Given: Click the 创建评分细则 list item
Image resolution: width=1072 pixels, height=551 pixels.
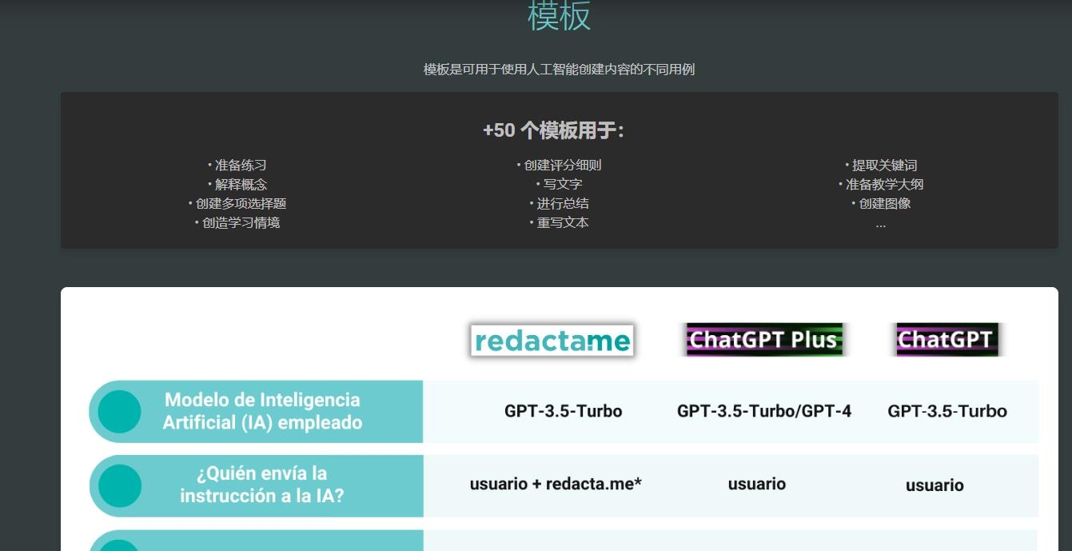Looking at the screenshot, I should pos(559,166).
